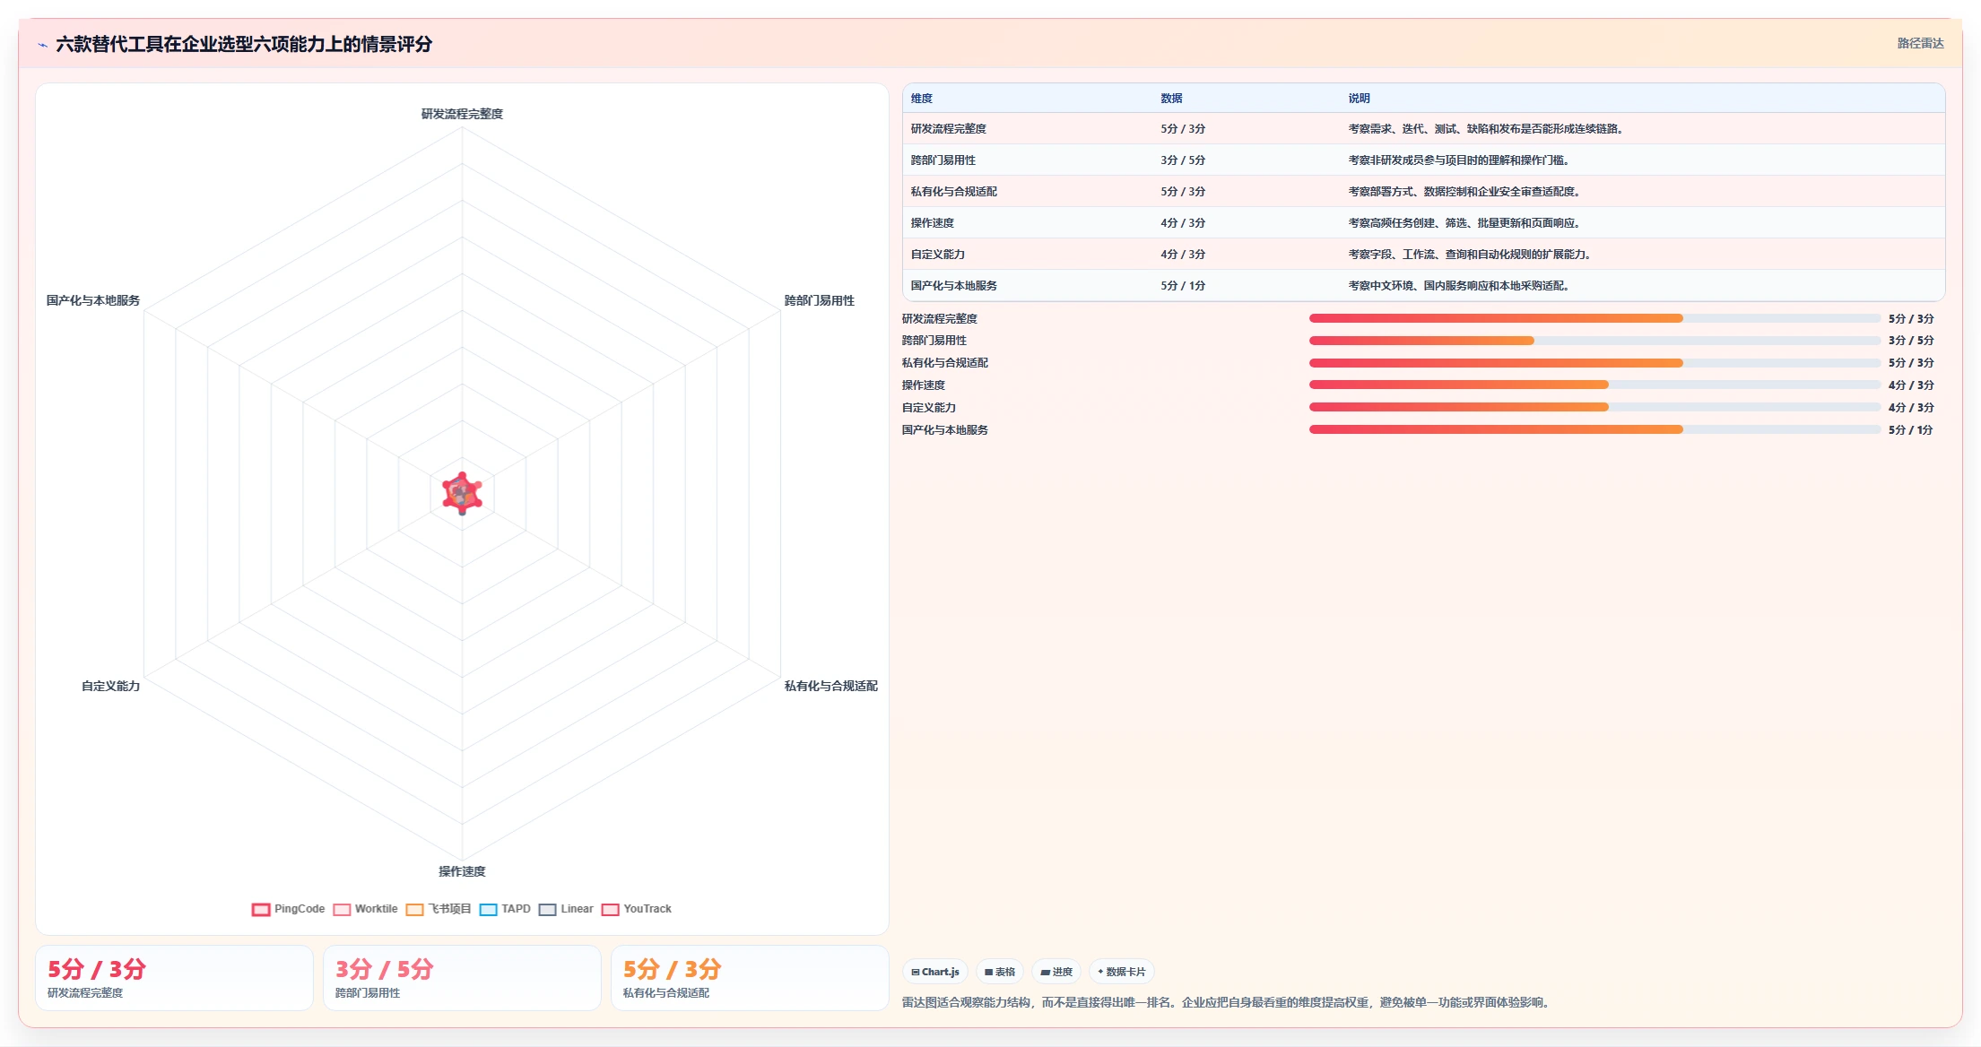
Task: Click the 维度 column header
Action: pyautogui.click(x=922, y=99)
